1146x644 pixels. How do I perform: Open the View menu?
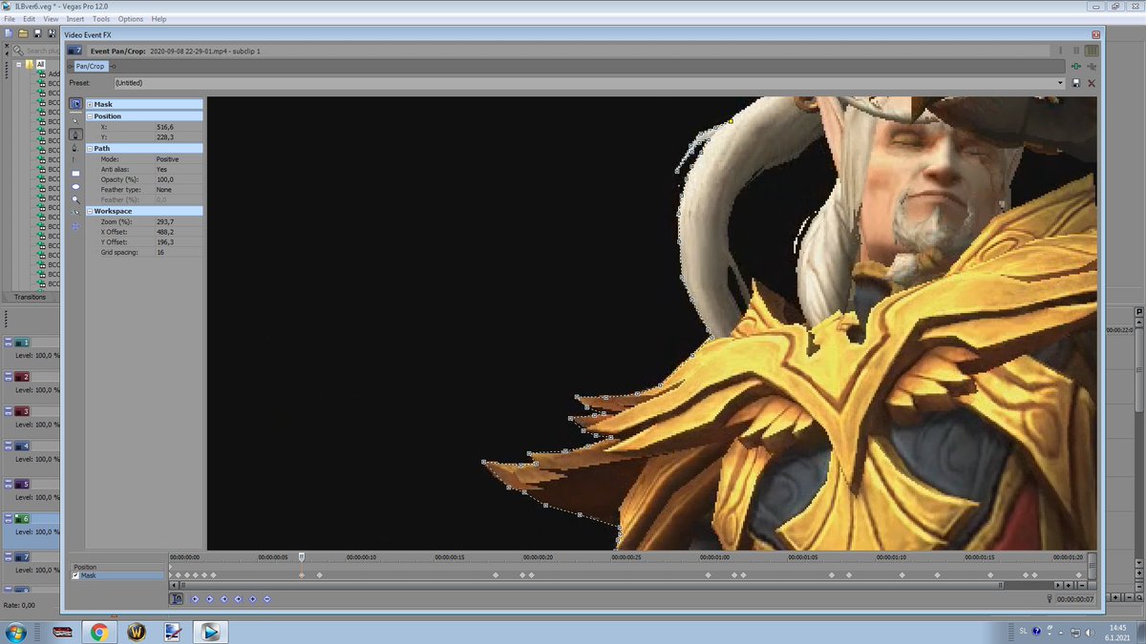pyautogui.click(x=51, y=19)
